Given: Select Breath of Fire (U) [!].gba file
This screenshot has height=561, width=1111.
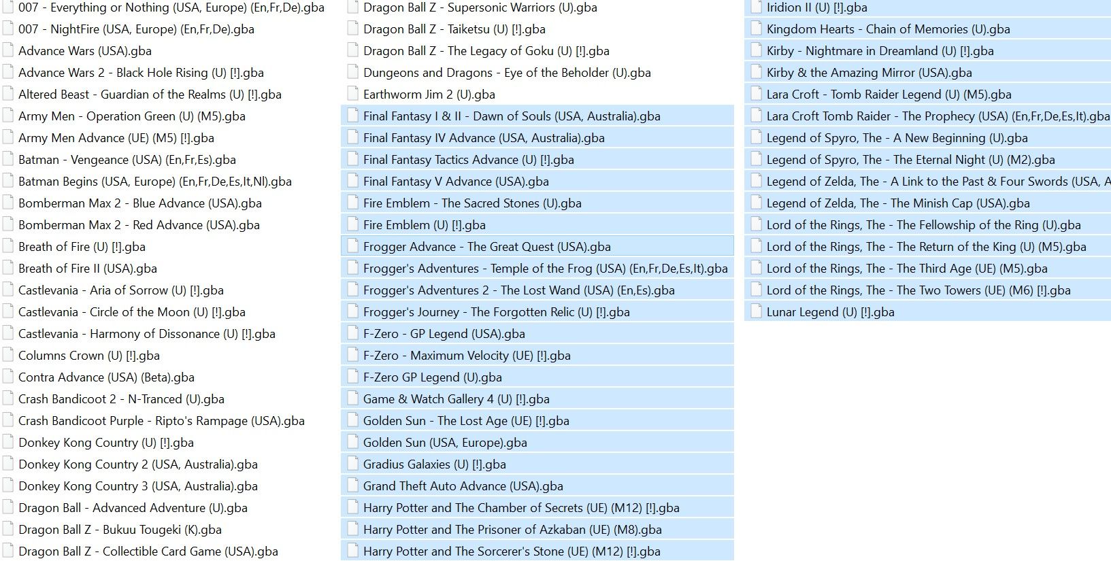Looking at the screenshot, I should (82, 247).
